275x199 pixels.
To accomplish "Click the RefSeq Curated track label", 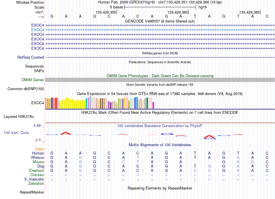I will point(31,57).
